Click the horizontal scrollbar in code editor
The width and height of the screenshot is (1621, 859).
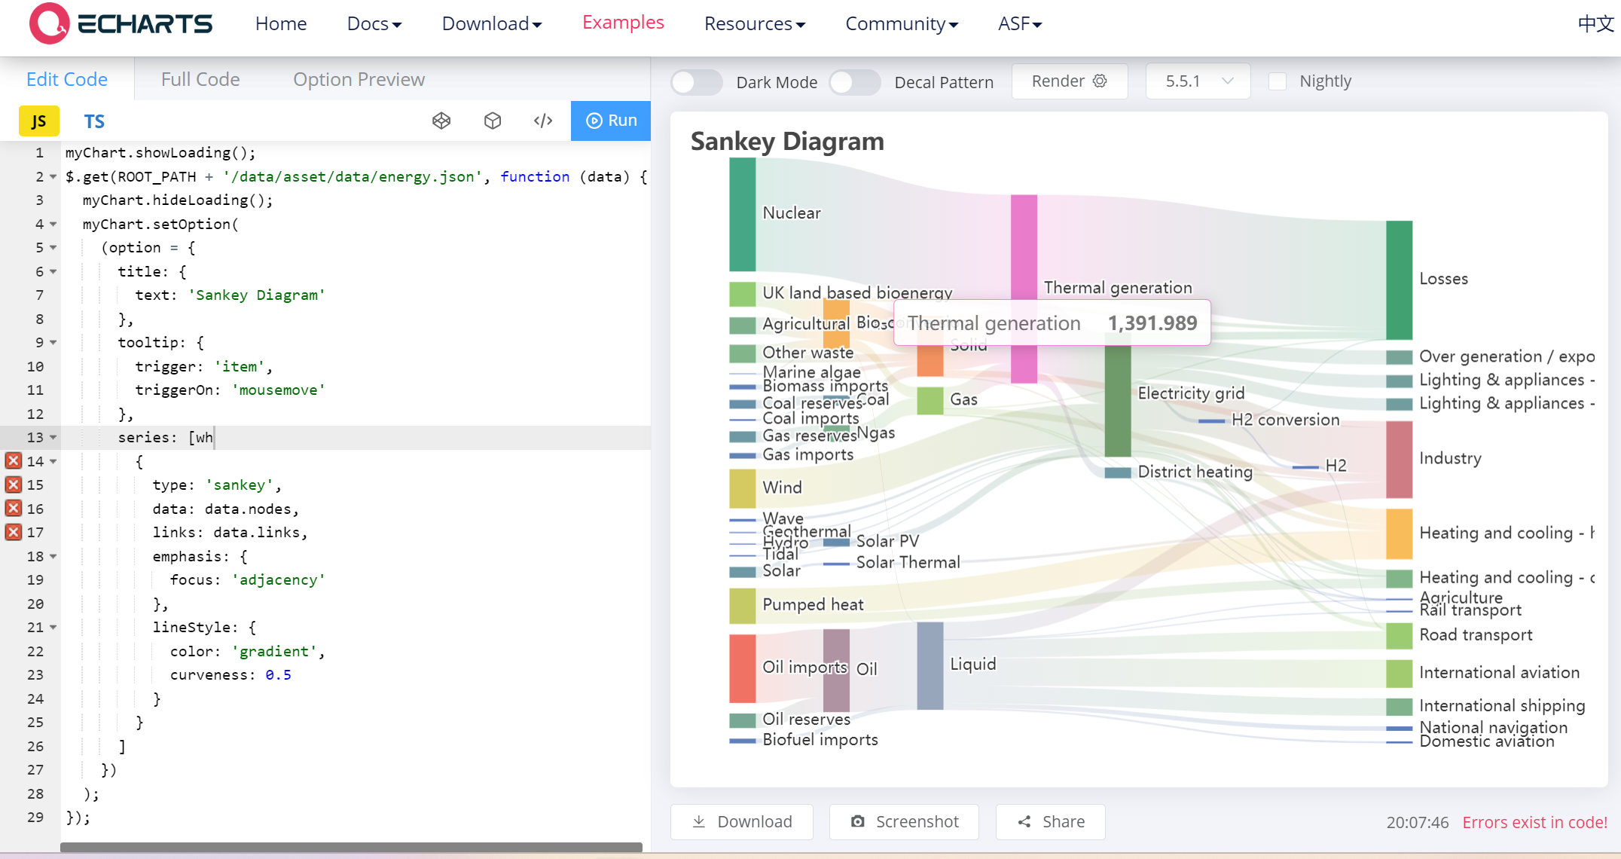tap(351, 847)
